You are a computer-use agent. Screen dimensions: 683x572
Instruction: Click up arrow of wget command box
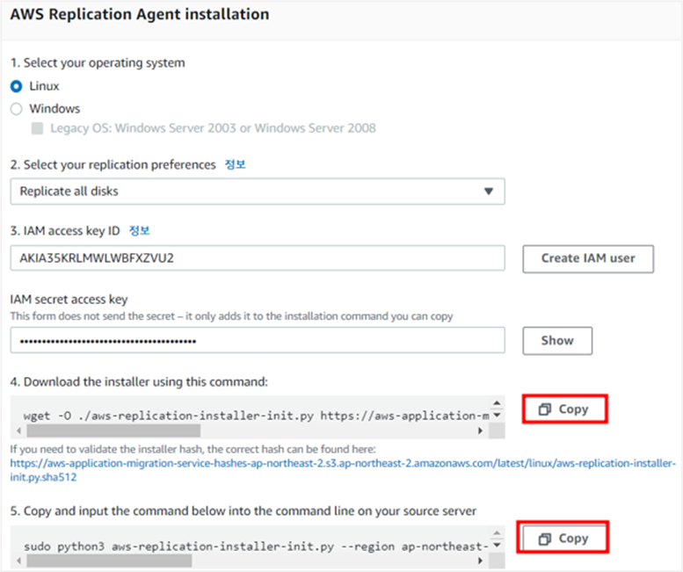coord(497,403)
